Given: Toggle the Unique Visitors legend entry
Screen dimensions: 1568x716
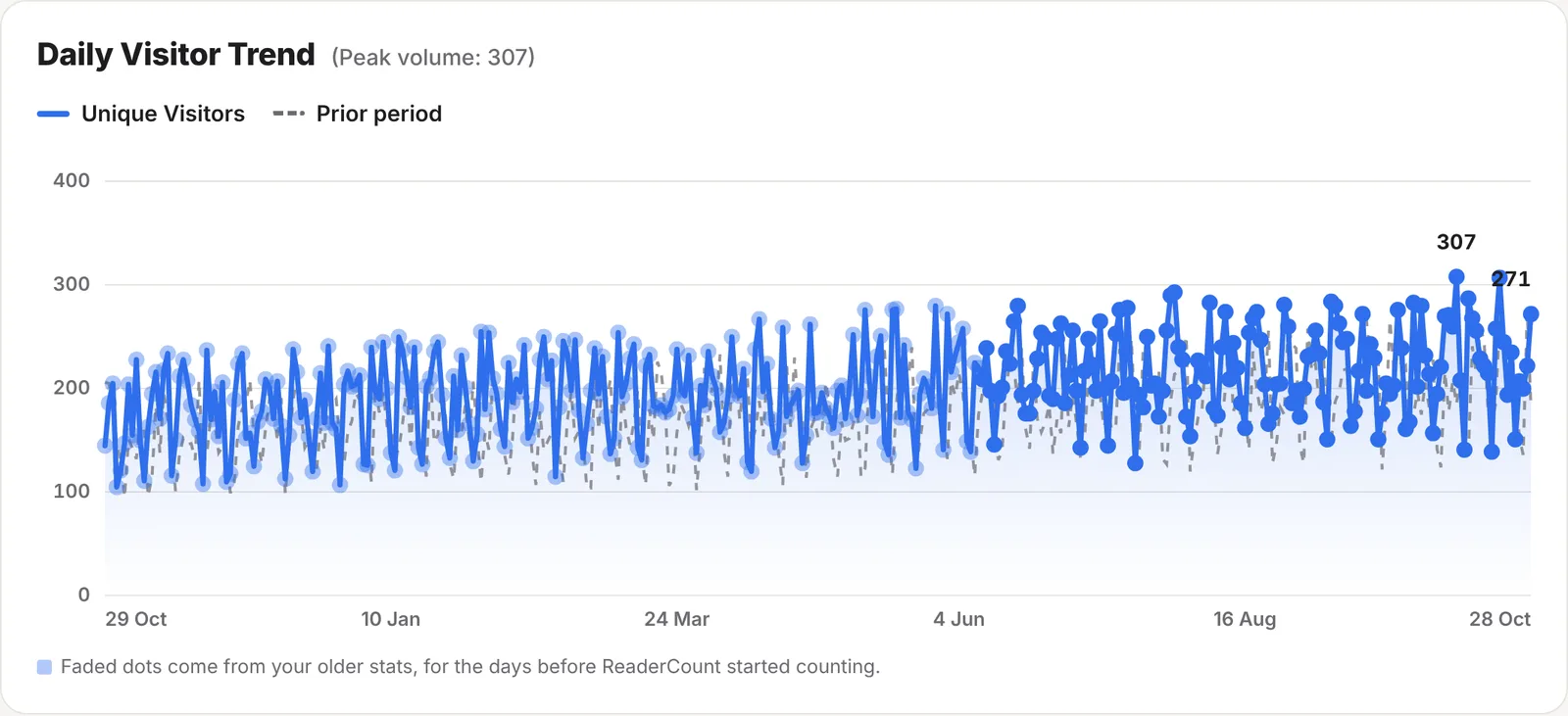Looking at the screenshot, I should 141,114.
